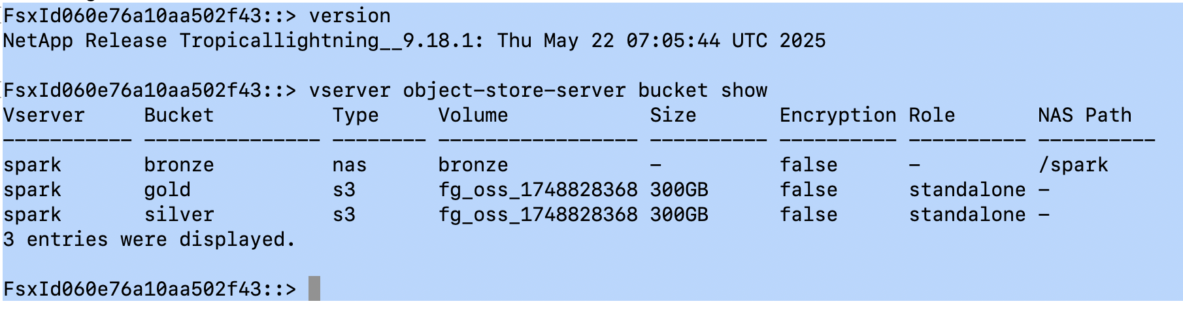Click the Vserver column header
The image size is (1183, 310).
(44, 115)
